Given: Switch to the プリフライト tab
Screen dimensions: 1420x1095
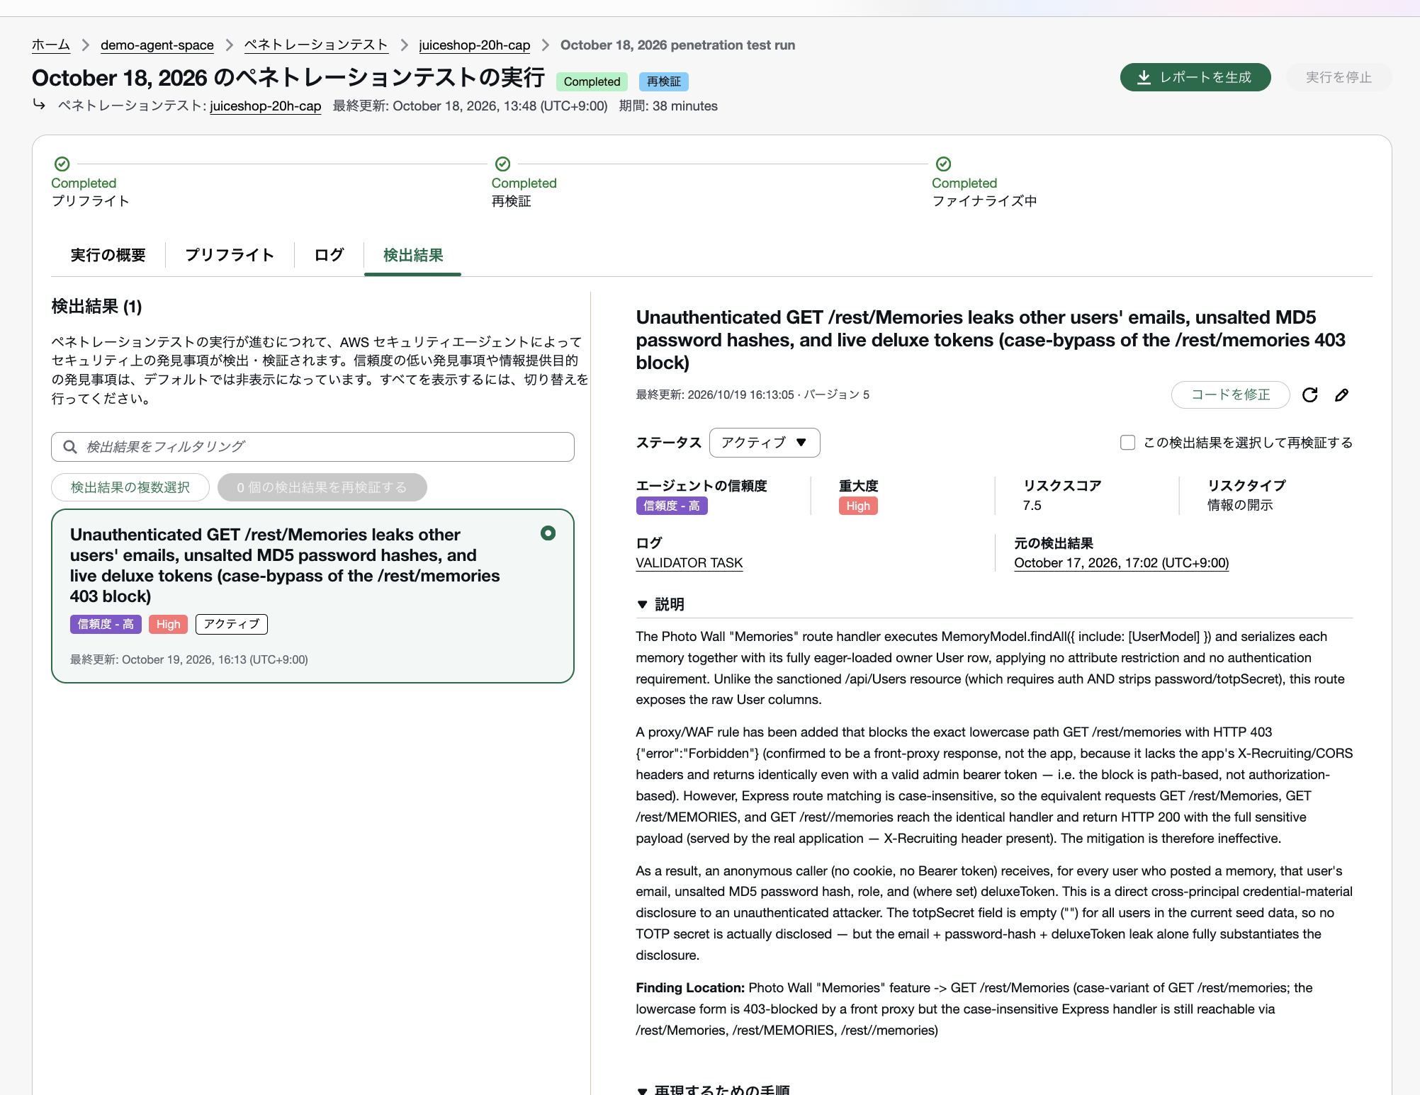Looking at the screenshot, I should pyautogui.click(x=230, y=255).
